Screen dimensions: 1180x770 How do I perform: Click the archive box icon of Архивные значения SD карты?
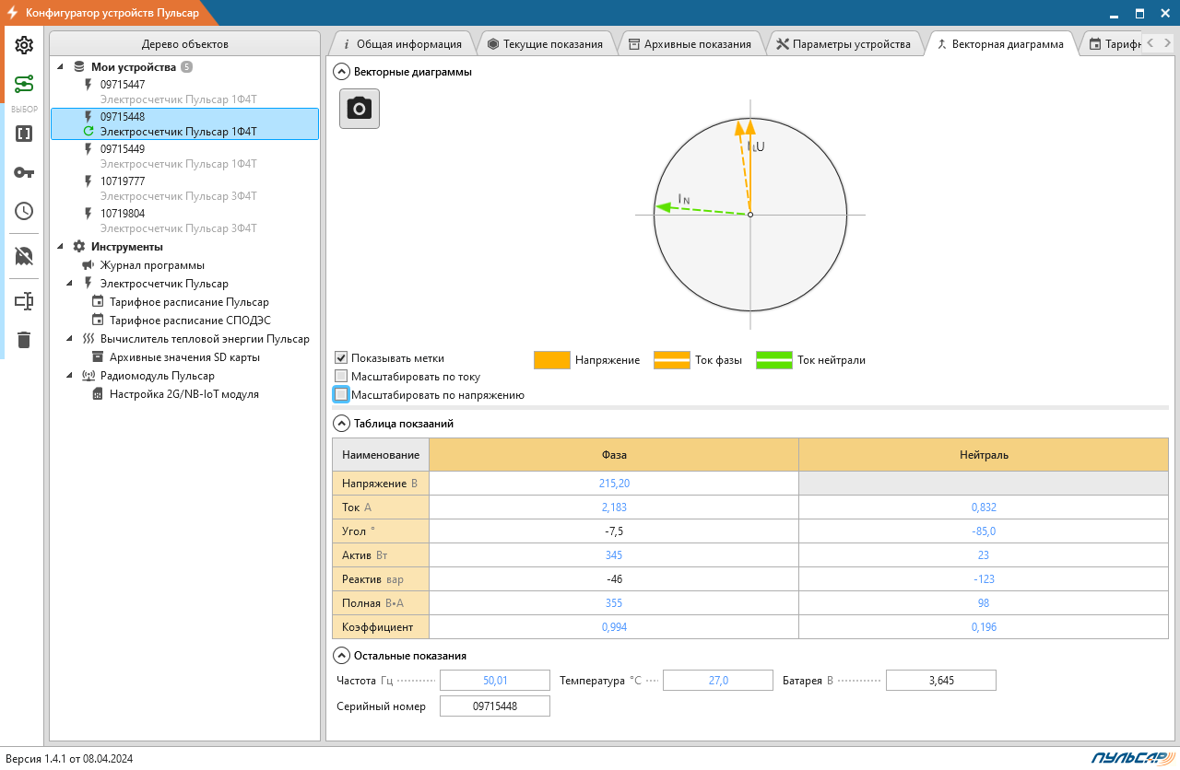[x=98, y=357]
